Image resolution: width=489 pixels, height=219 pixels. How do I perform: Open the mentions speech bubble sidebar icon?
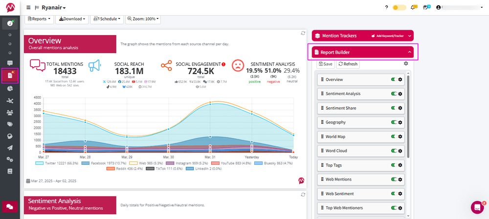tap(10, 63)
